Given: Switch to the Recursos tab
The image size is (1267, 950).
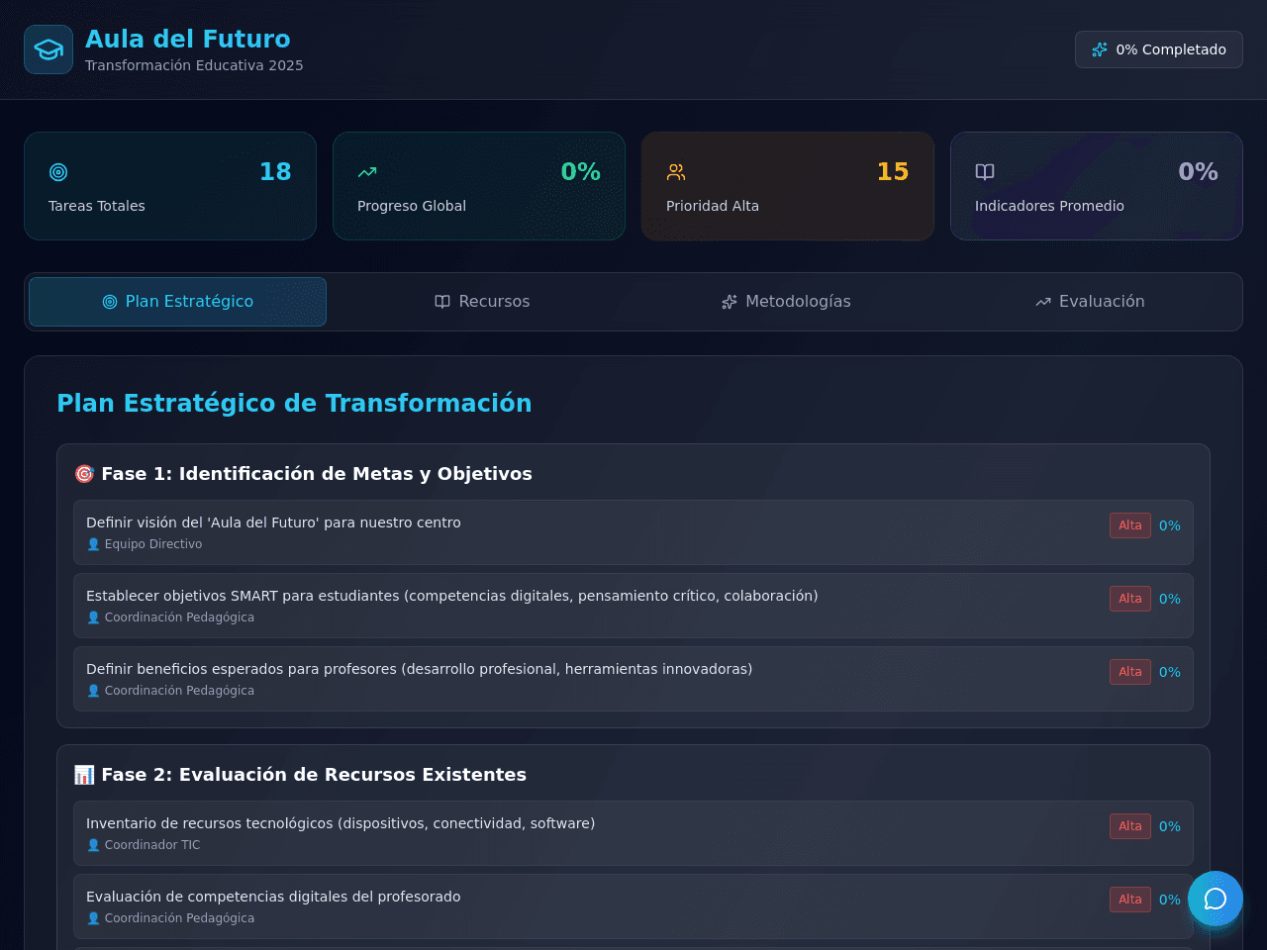Looking at the screenshot, I should [482, 302].
